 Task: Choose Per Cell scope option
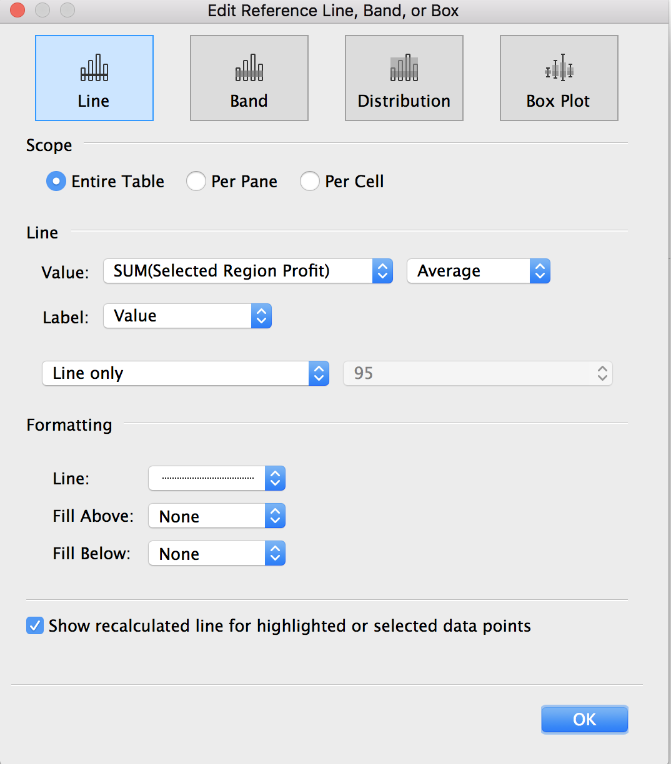(310, 182)
